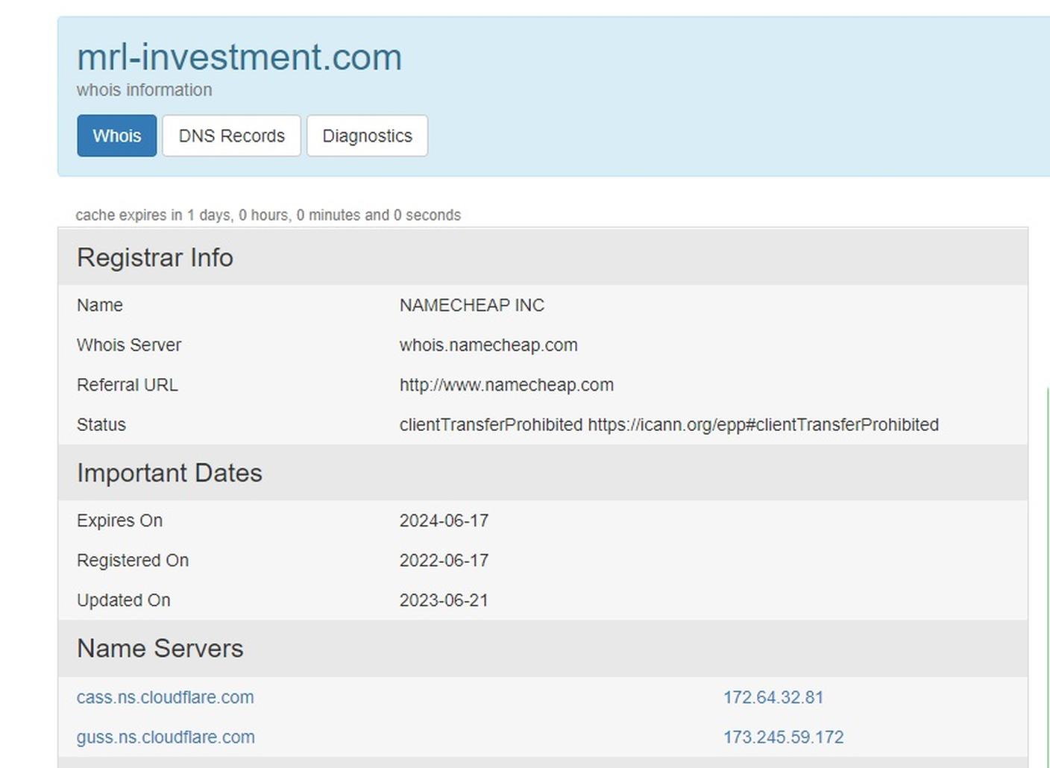The image size is (1050, 768).
Task: Open guss.ns.cloudflare.com name server link
Action: pos(166,737)
